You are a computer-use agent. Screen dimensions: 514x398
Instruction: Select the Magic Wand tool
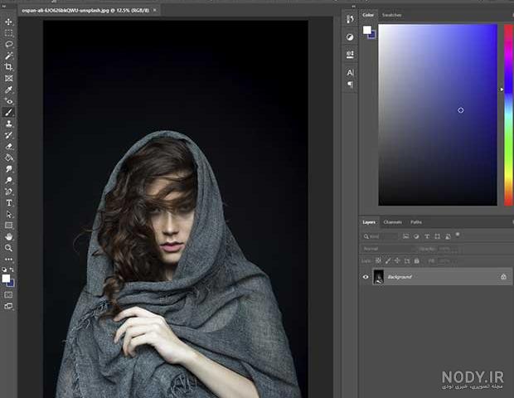tap(9, 56)
